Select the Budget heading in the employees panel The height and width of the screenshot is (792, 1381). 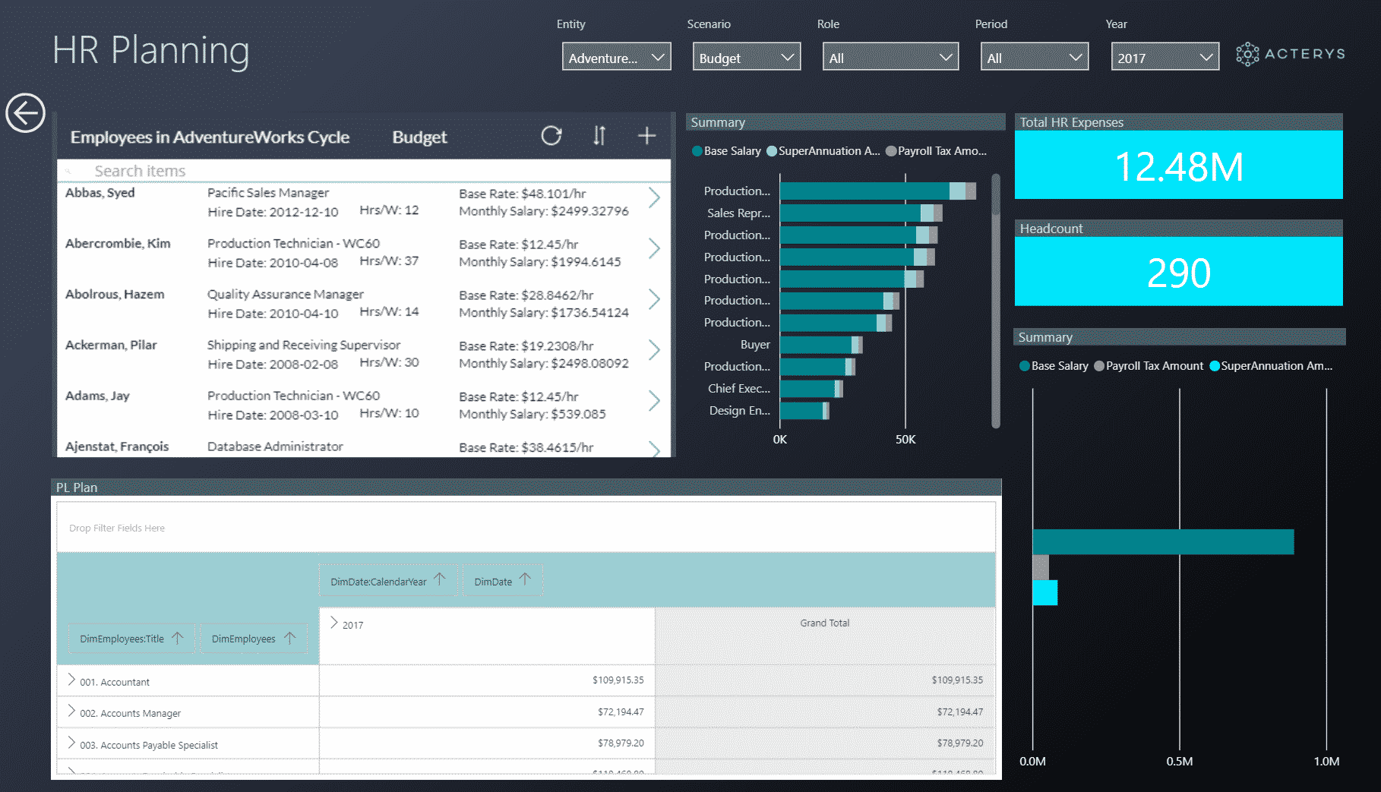[419, 137]
